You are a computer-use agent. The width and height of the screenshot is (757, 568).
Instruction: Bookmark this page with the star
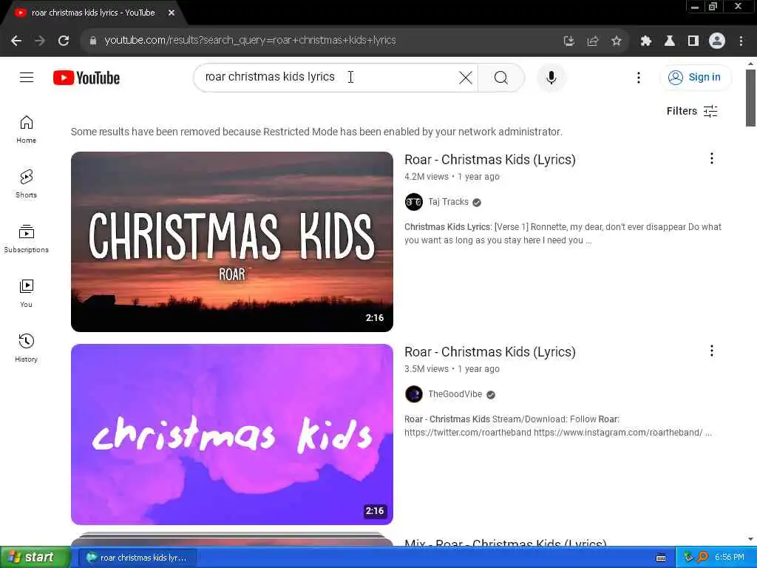pos(616,41)
